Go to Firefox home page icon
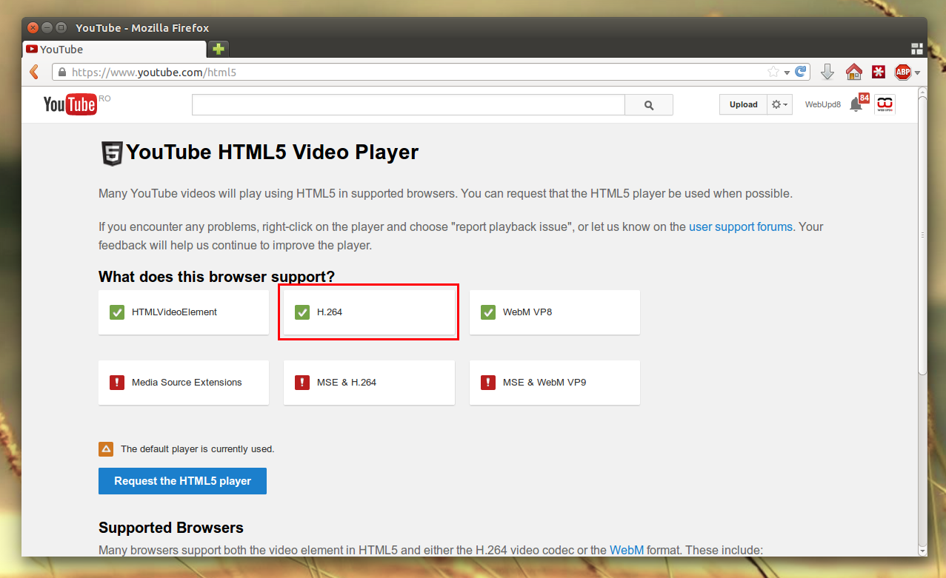 point(854,72)
